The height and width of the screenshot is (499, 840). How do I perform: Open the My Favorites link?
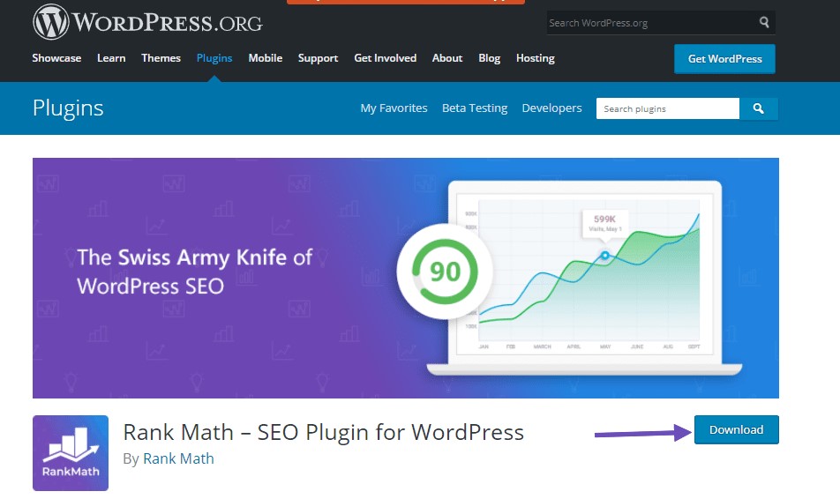394,108
